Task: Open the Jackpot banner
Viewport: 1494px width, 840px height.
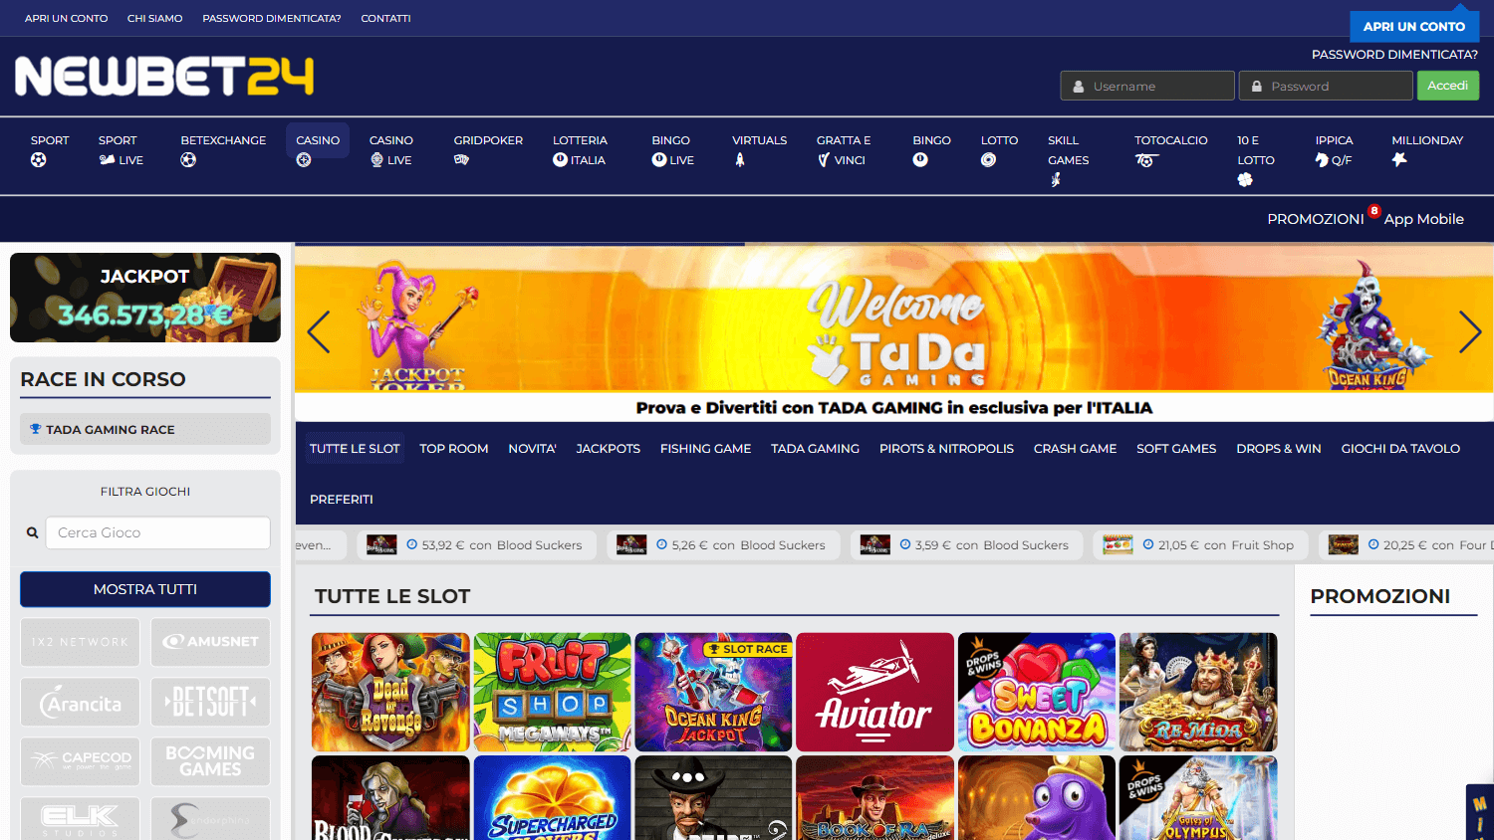Action: click(145, 298)
